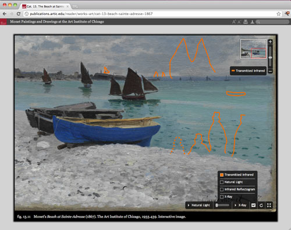Select the browser address bar URL
291x230 pixels.
[91, 14]
